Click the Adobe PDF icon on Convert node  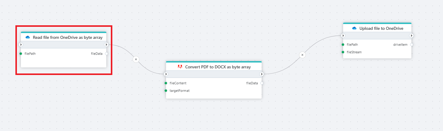[180, 67]
